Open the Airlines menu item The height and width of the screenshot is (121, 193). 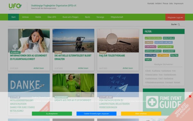(25, 17)
